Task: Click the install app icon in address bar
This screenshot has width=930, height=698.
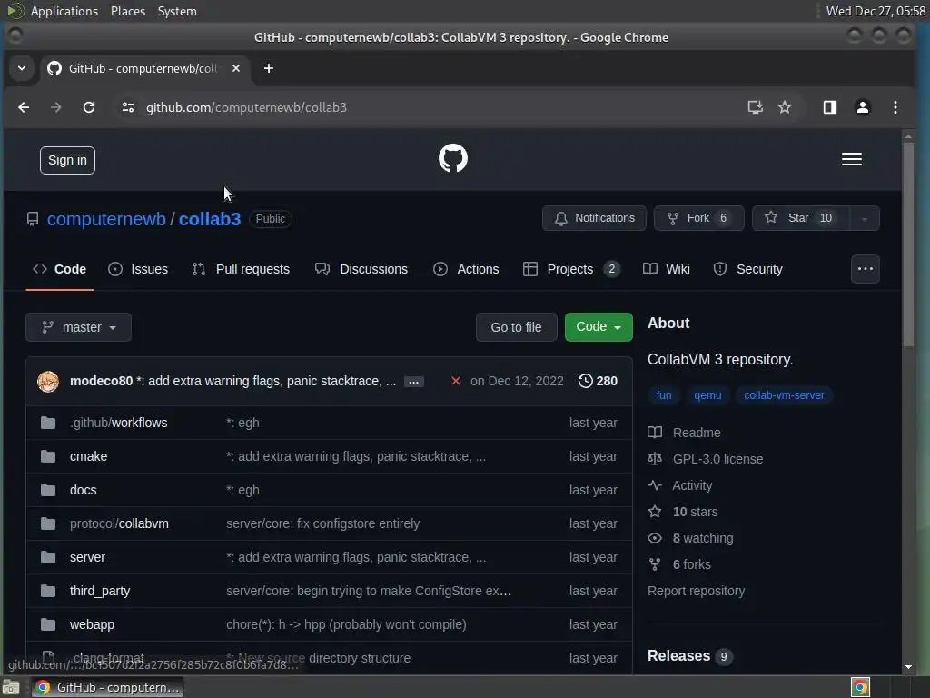Action: 755,107
